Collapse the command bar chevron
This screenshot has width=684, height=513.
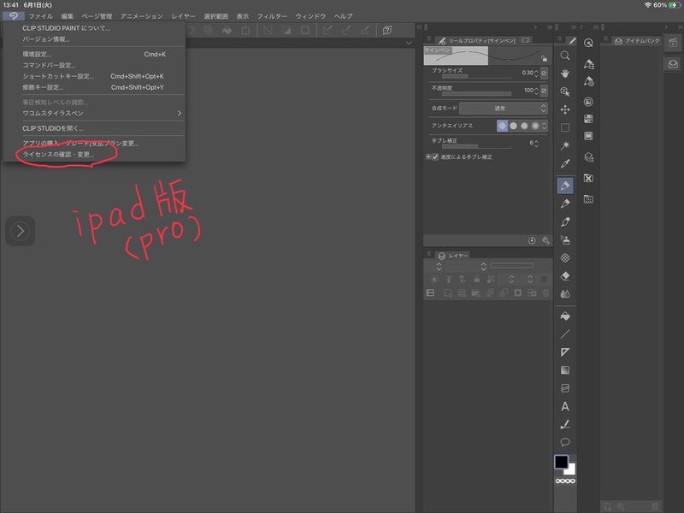pyautogui.click(x=409, y=43)
